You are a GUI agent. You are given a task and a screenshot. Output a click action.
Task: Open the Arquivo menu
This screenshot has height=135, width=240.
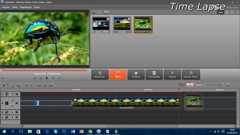6,7
